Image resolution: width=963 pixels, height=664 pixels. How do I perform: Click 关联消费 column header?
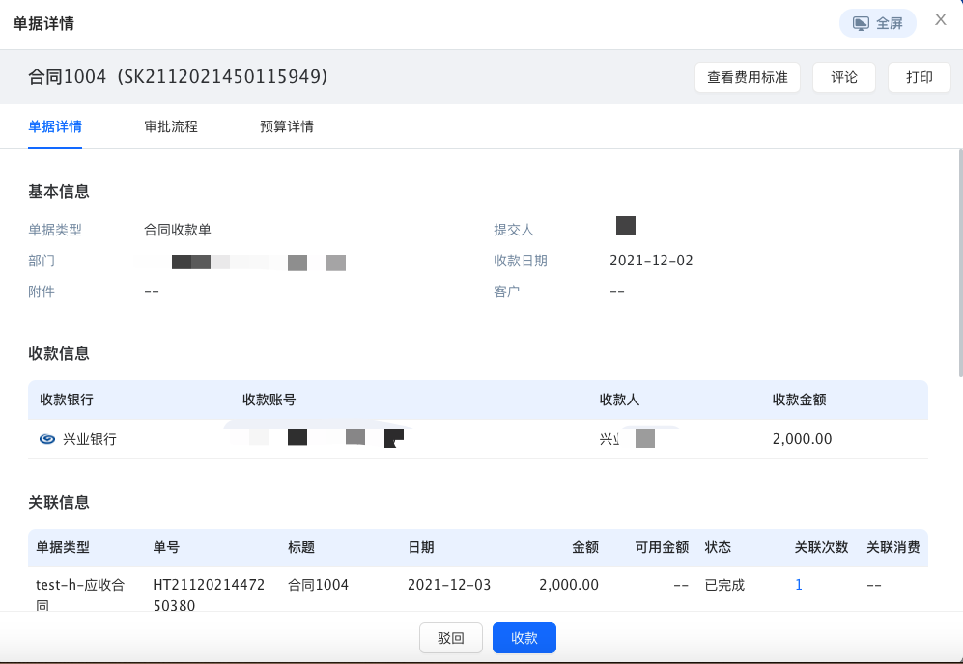coord(893,547)
